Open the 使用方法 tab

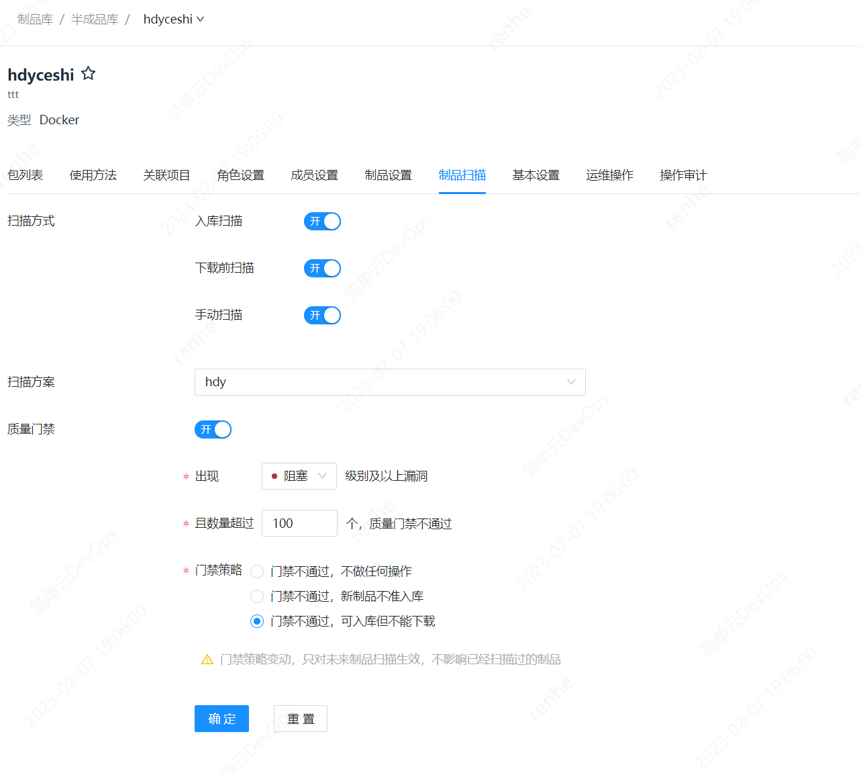93,175
